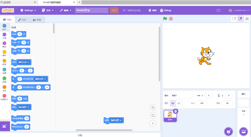Open the 教程 tutorials lightbulb
Screen dimensions: 251x137
tap(152, 10)
